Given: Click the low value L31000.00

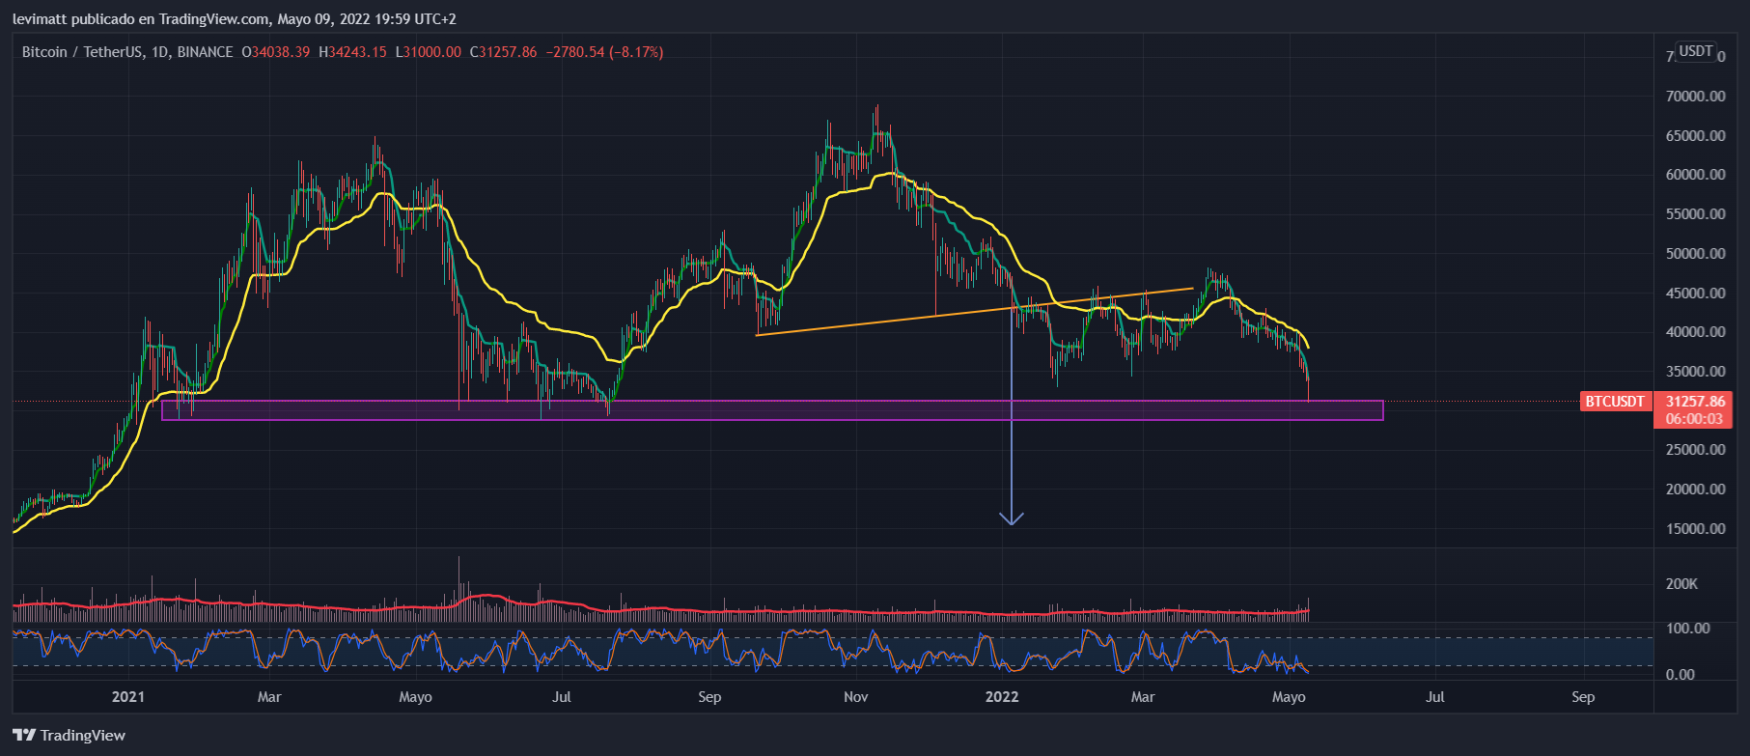Looking at the screenshot, I should click(428, 52).
